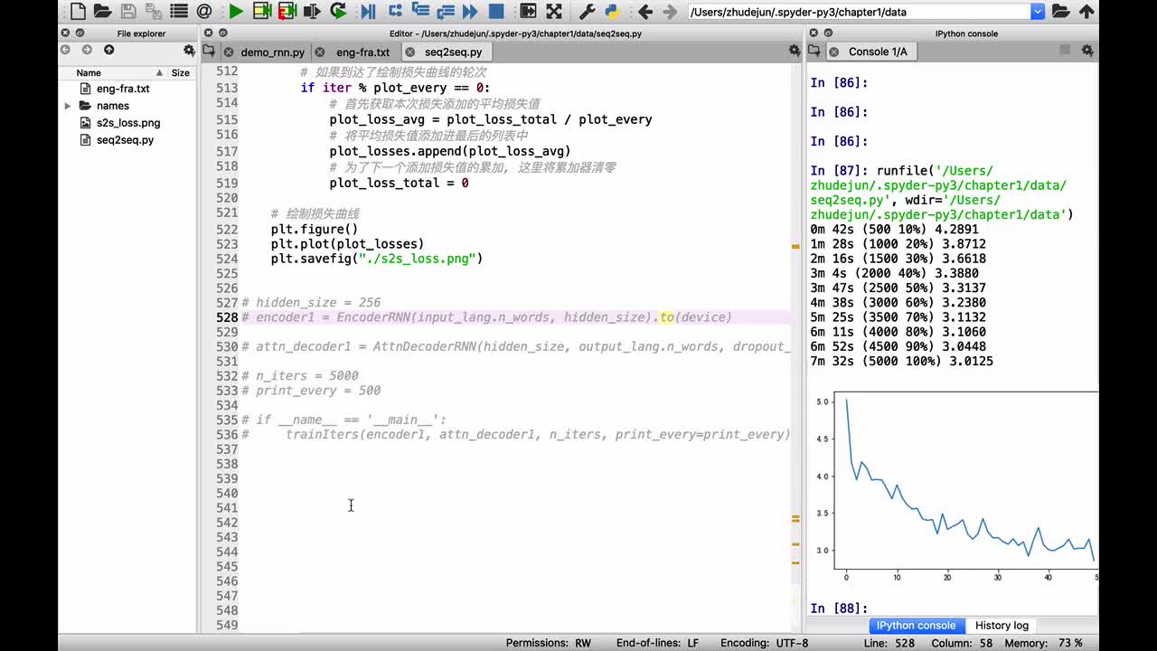
Task: Change to parent directory up arrow
Action: point(1086,12)
